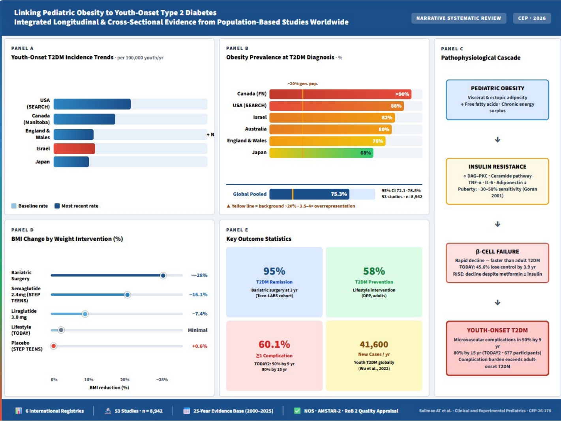Click the Liraglutide 3.0 mg slider handle
561x421 pixels.
[85, 314]
